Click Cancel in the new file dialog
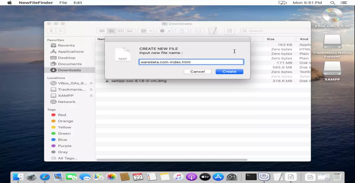This screenshot has width=355, height=183. click(197, 72)
